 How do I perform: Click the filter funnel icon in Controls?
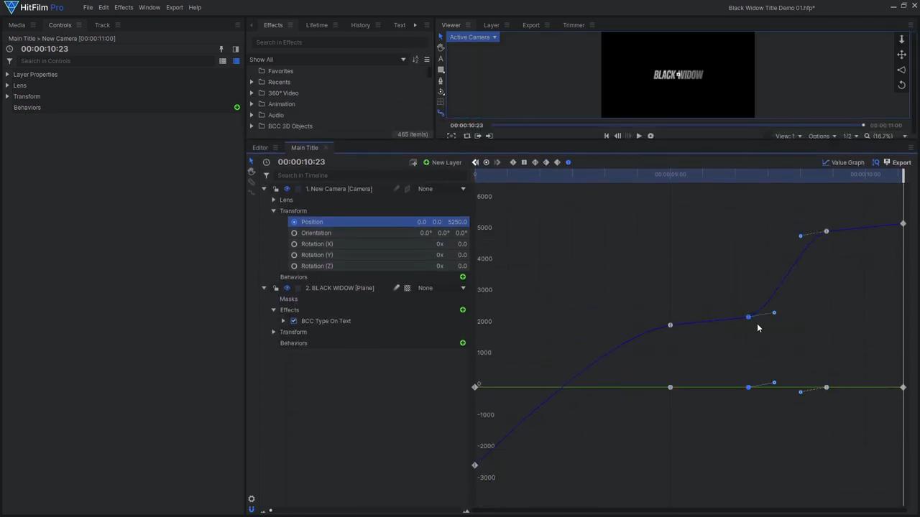click(9, 61)
